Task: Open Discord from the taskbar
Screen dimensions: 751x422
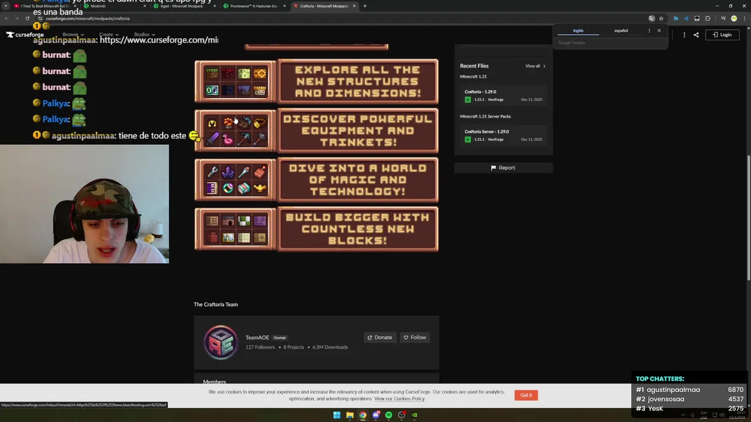Action: click(375, 415)
